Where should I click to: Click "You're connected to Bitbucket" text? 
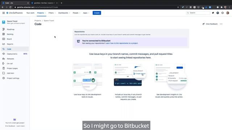click(96, 41)
